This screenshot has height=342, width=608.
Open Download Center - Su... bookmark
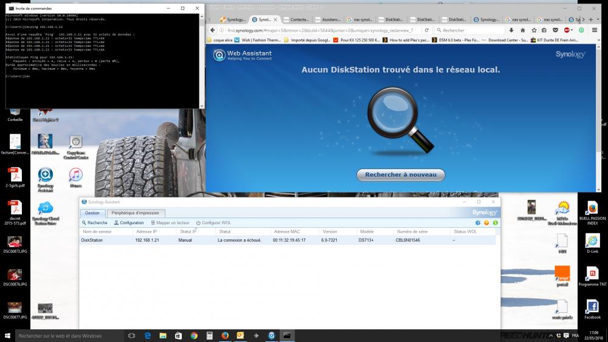(x=505, y=40)
